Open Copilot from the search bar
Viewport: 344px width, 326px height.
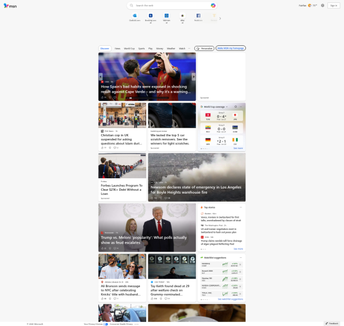(213, 6)
